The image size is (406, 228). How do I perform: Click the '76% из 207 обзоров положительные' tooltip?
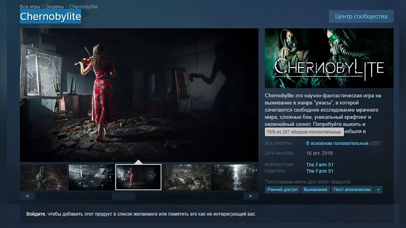[304, 132]
